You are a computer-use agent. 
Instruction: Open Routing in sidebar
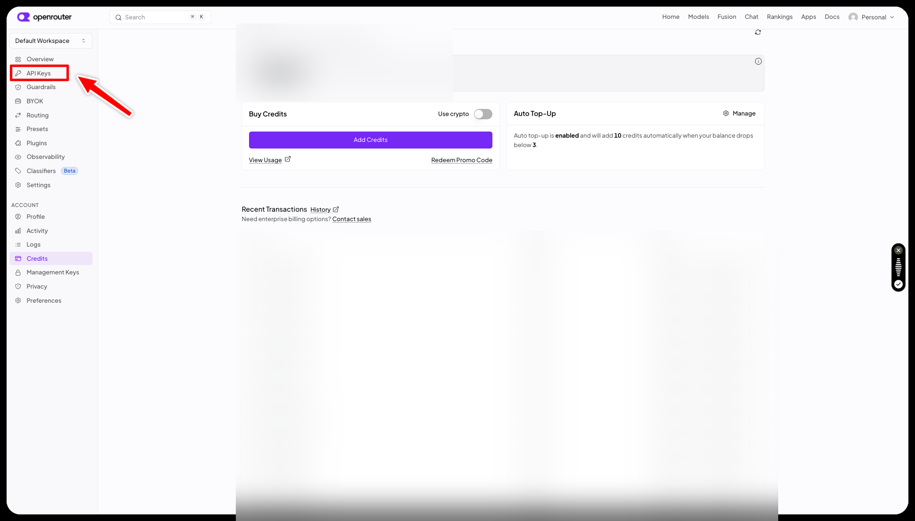pos(51,116)
